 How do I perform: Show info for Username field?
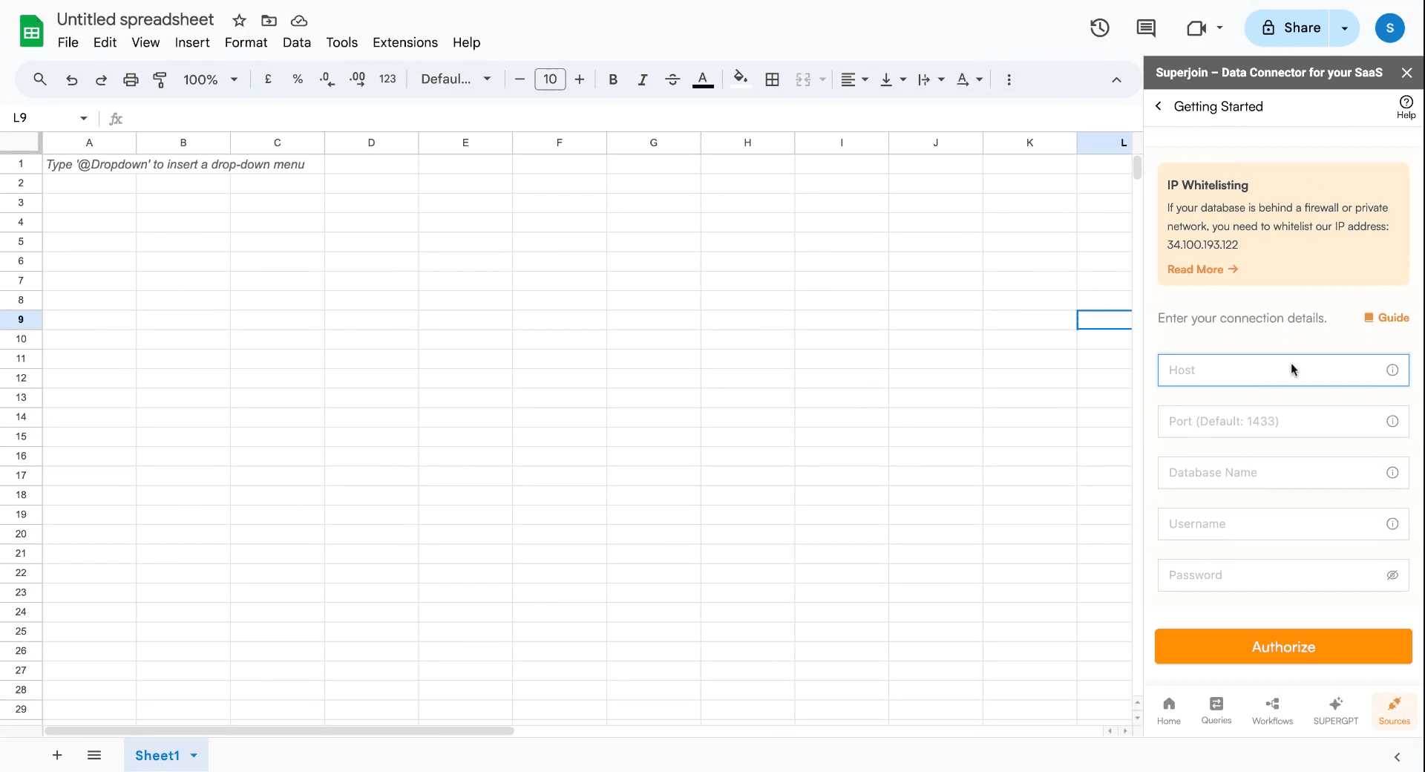[x=1392, y=524]
